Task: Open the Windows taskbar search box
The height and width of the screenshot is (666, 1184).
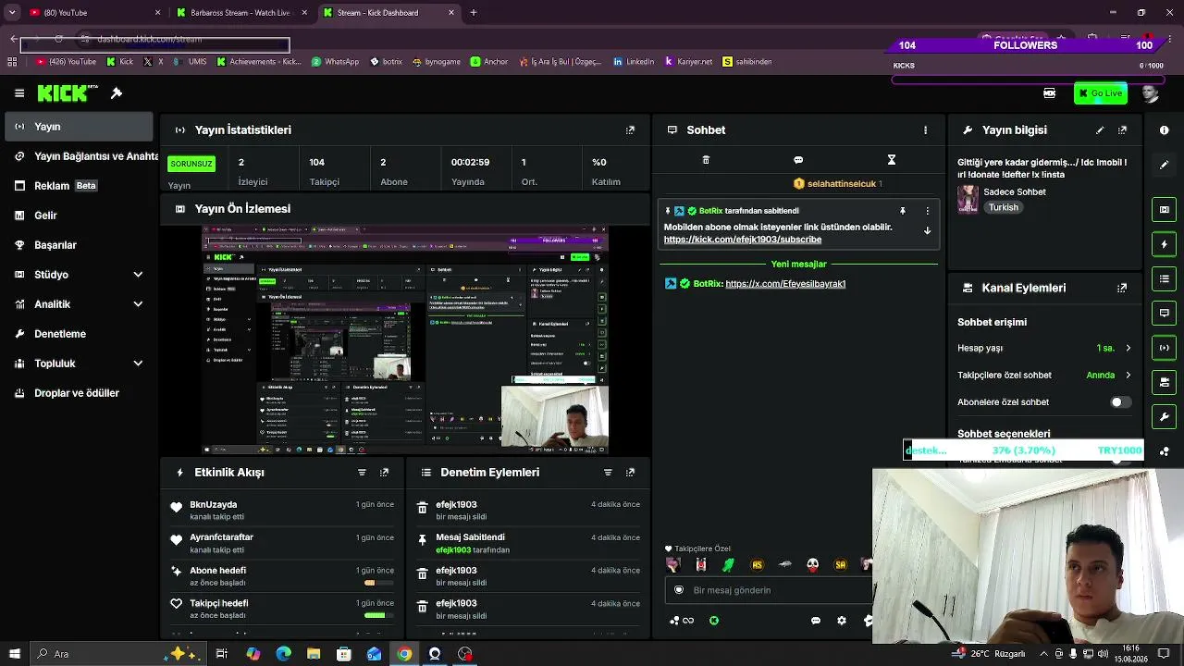Action: click(x=117, y=654)
